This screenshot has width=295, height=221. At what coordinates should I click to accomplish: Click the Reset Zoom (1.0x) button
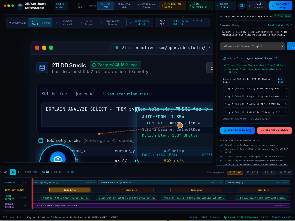click(x=140, y=23)
